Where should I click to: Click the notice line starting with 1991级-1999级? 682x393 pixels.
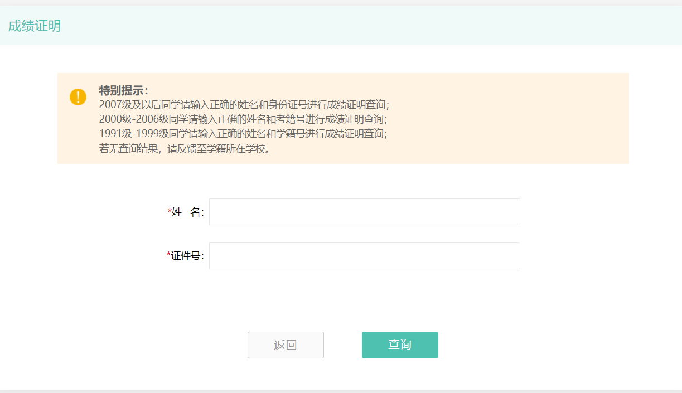click(x=243, y=134)
